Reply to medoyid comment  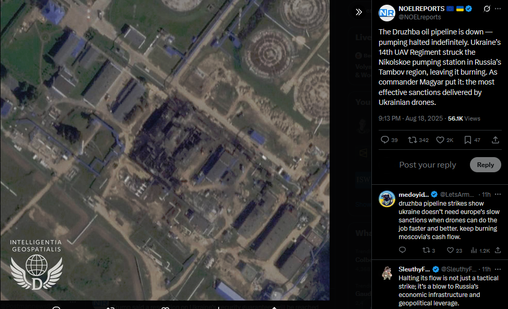pos(402,250)
